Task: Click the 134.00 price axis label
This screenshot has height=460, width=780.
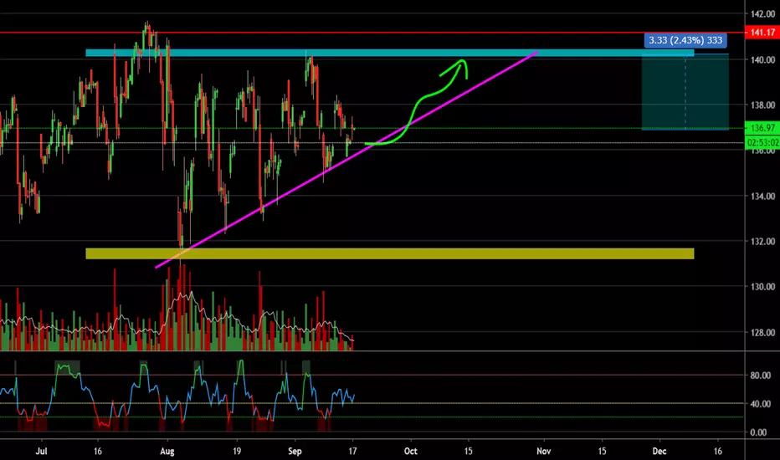Action: 762,196
